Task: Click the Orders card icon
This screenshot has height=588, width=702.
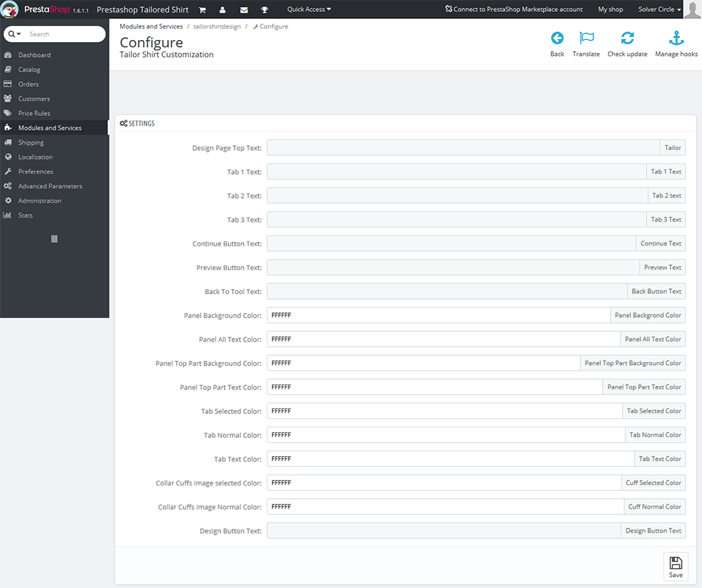Action: (8, 84)
